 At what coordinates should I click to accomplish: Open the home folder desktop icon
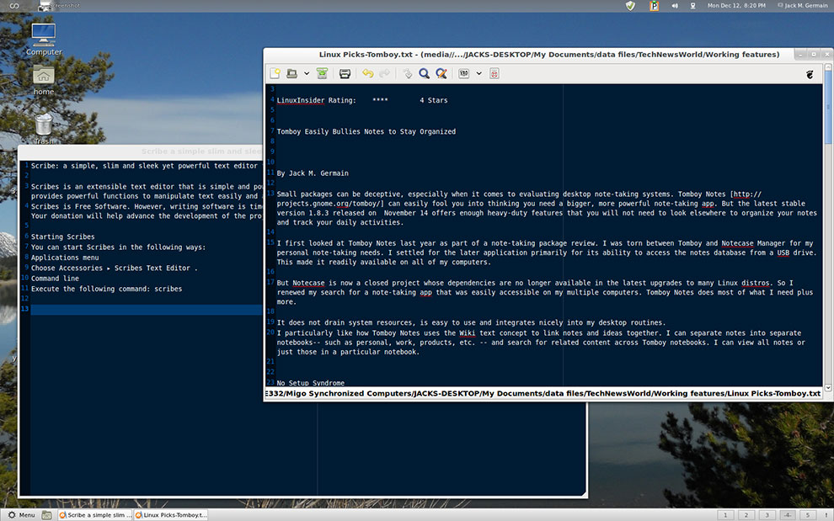coord(44,80)
